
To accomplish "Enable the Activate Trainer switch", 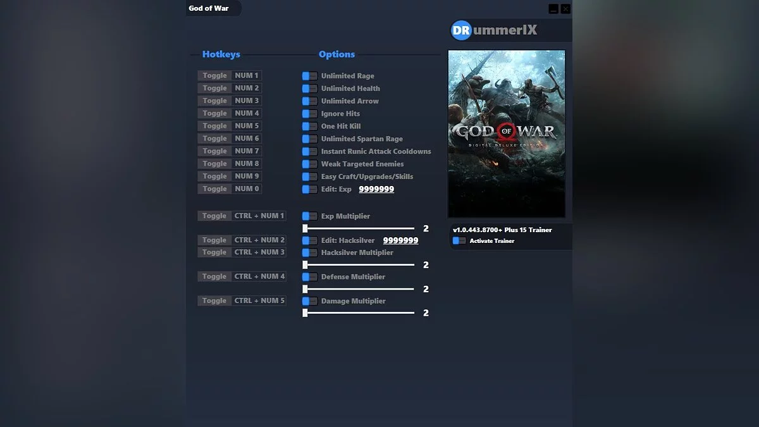I will (460, 240).
